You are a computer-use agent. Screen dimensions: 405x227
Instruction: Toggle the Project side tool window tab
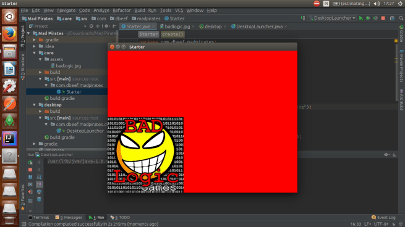click(x=23, y=36)
